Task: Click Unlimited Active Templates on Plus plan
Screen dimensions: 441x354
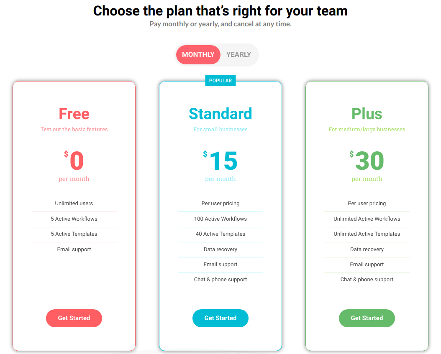Action: tap(367, 234)
